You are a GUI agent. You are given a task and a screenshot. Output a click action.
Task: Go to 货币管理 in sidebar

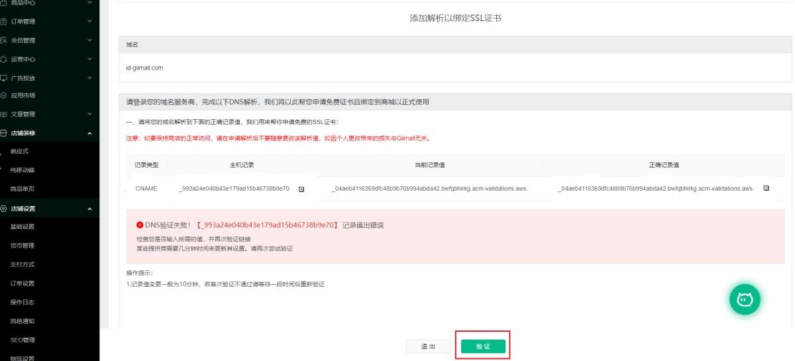point(22,246)
